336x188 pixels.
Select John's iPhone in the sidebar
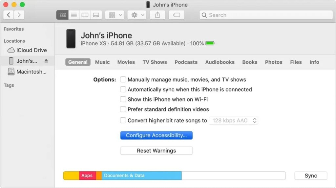27,61
